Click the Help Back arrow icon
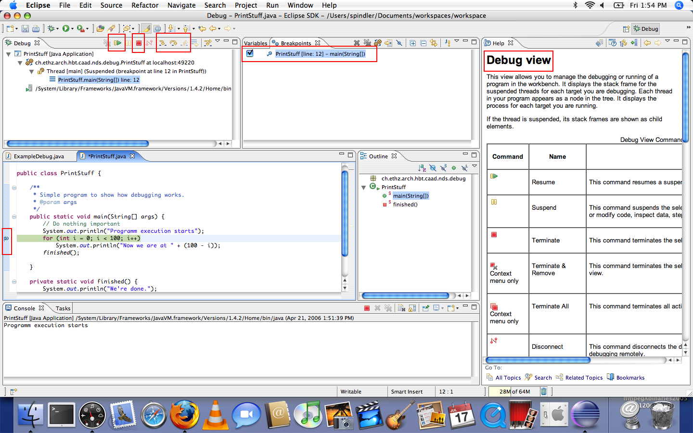Viewport: 693px width, 433px height. point(647,43)
